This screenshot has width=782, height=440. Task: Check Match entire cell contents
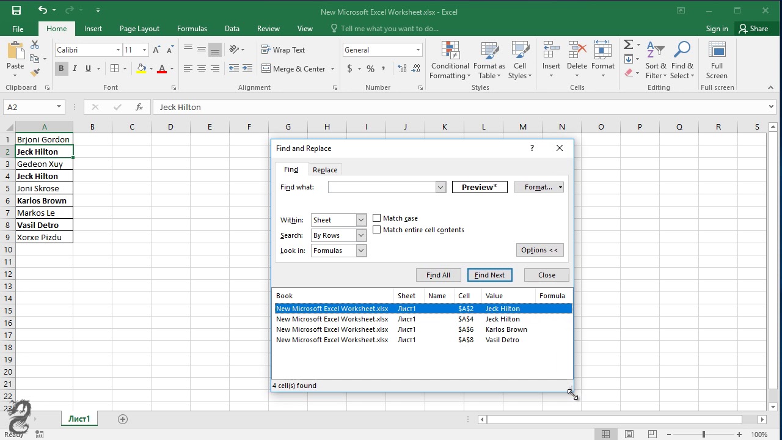pyautogui.click(x=377, y=230)
